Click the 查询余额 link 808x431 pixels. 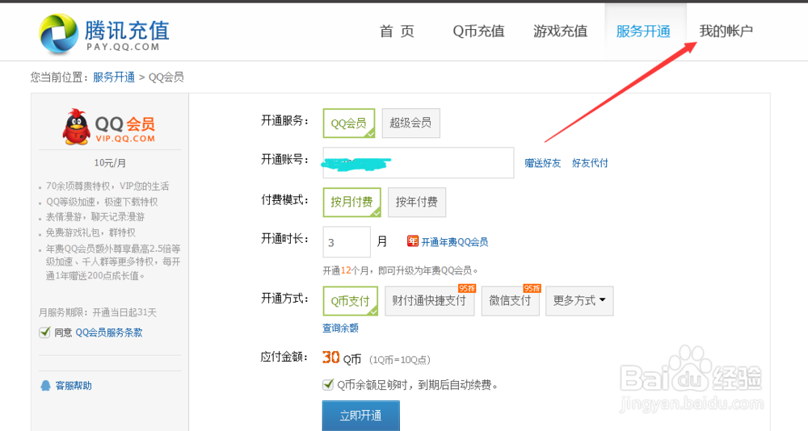[341, 328]
